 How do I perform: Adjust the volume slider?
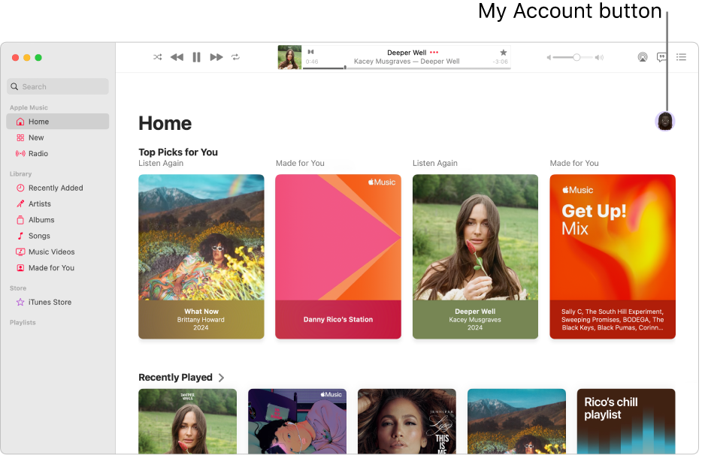[576, 57]
